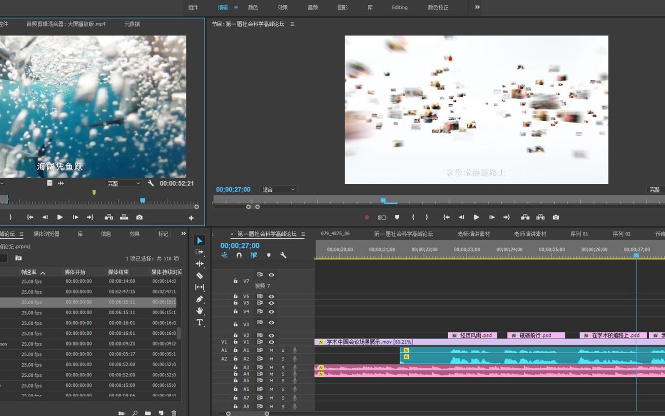
Task: Play the Program monitor sequence
Action: pyautogui.click(x=476, y=217)
